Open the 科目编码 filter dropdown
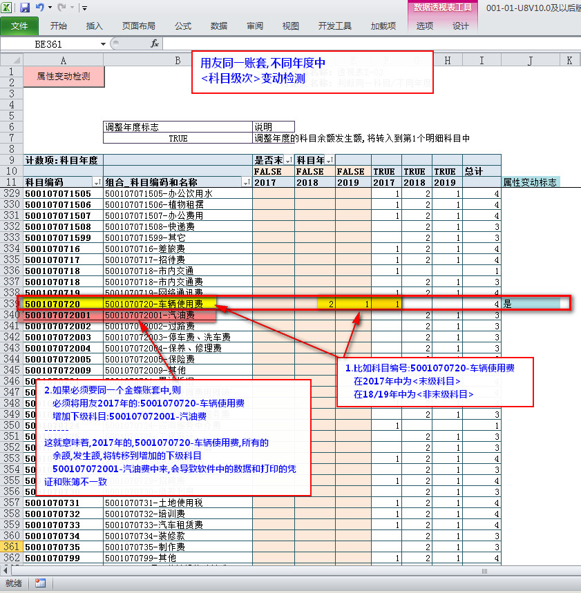The image size is (581, 593). [x=97, y=182]
